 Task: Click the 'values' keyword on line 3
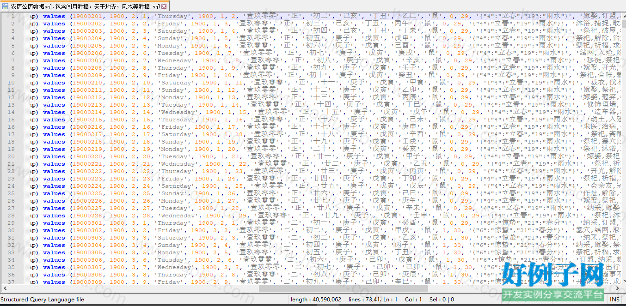54,31
